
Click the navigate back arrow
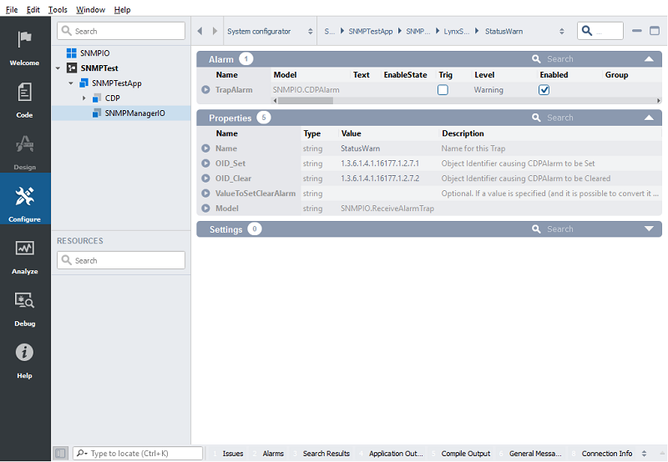pos(200,32)
